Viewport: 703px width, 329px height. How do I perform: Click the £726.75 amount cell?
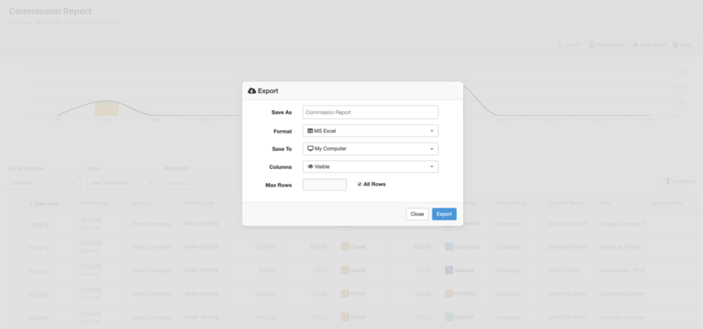(x=266, y=247)
